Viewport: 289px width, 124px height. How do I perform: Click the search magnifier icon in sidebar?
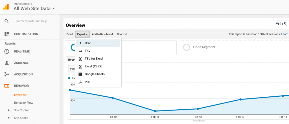(7, 21)
